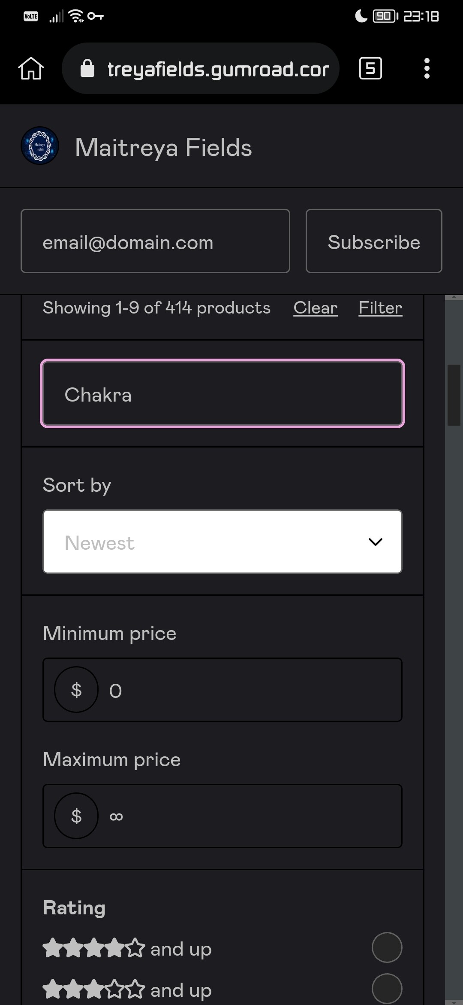Tap the padlock icon in address bar
The image size is (463, 1005).
tap(87, 68)
